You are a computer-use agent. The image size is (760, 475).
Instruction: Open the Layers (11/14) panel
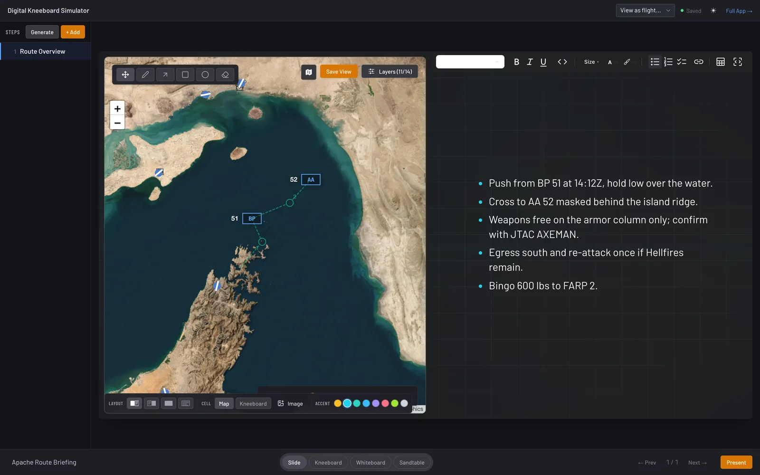click(x=390, y=72)
